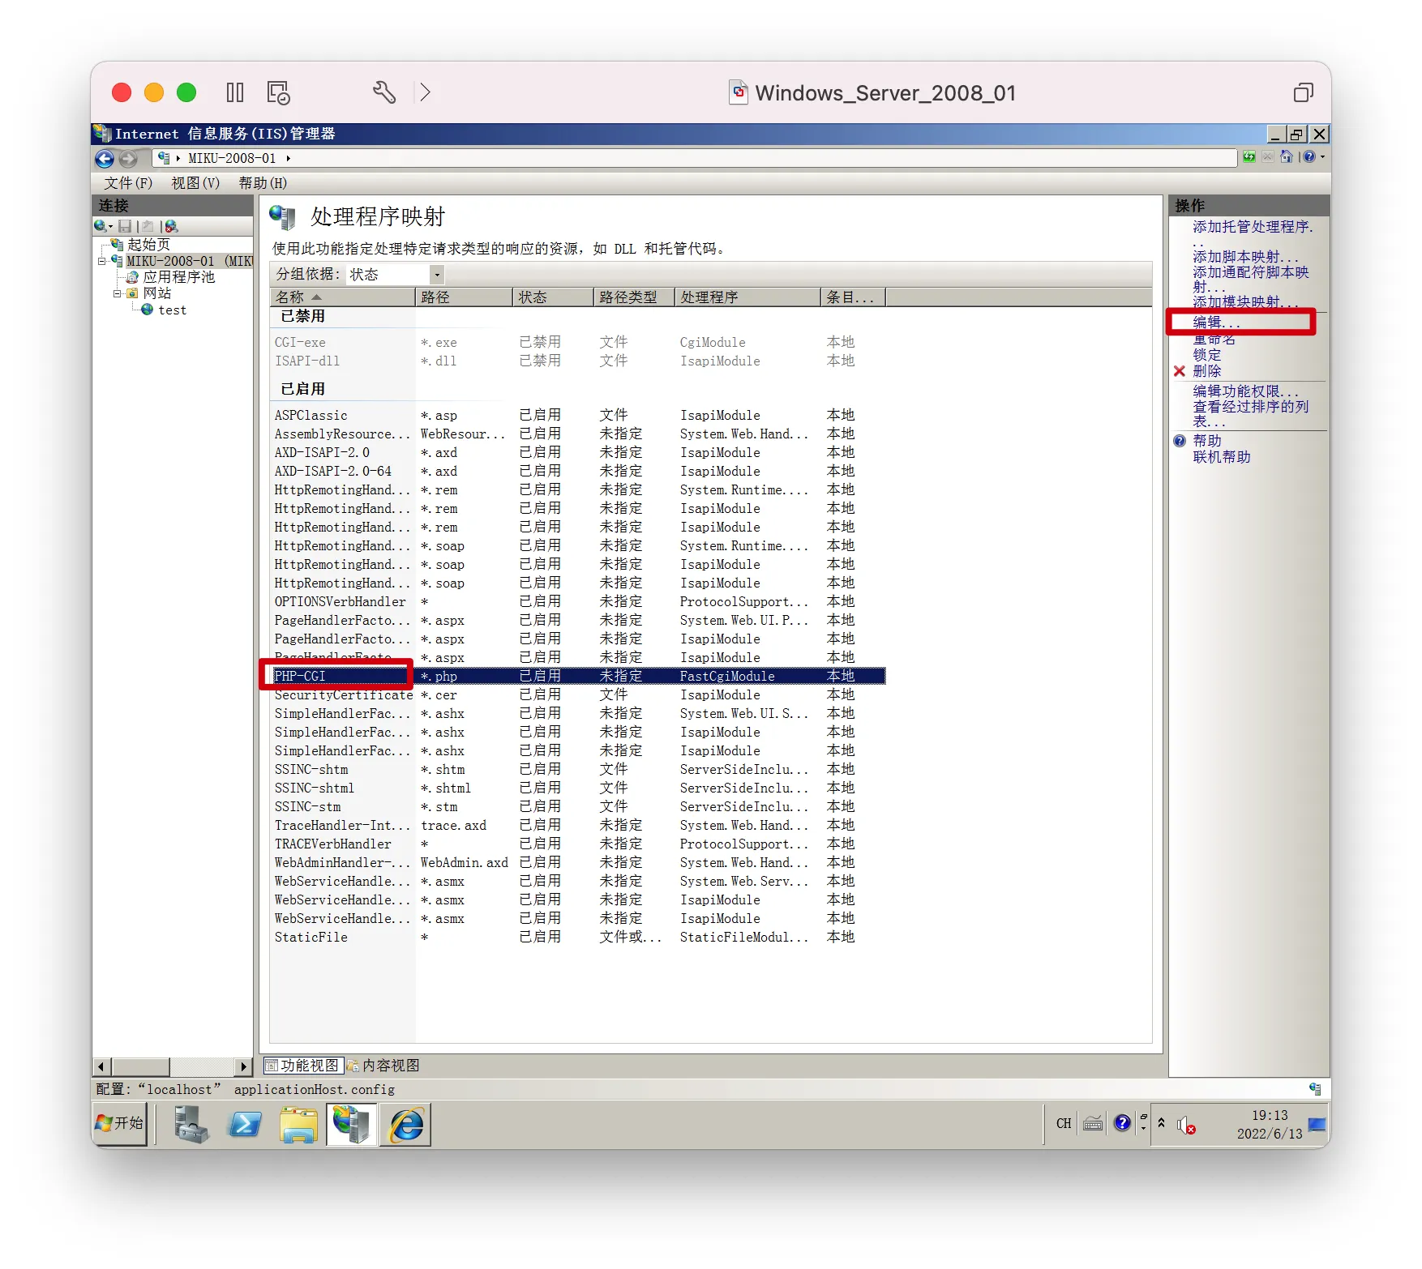Click the grey forward navigation arrow
The height and width of the screenshot is (1269, 1422).
(x=128, y=159)
